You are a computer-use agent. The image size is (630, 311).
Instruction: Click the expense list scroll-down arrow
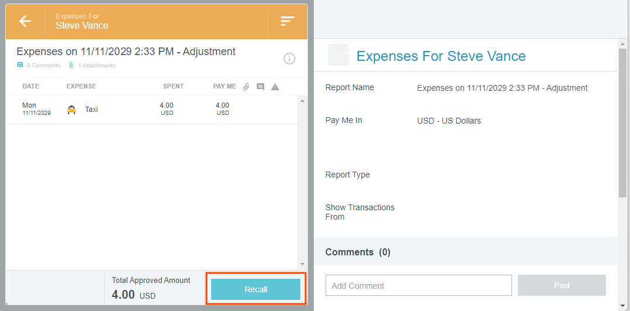(303, 265)
